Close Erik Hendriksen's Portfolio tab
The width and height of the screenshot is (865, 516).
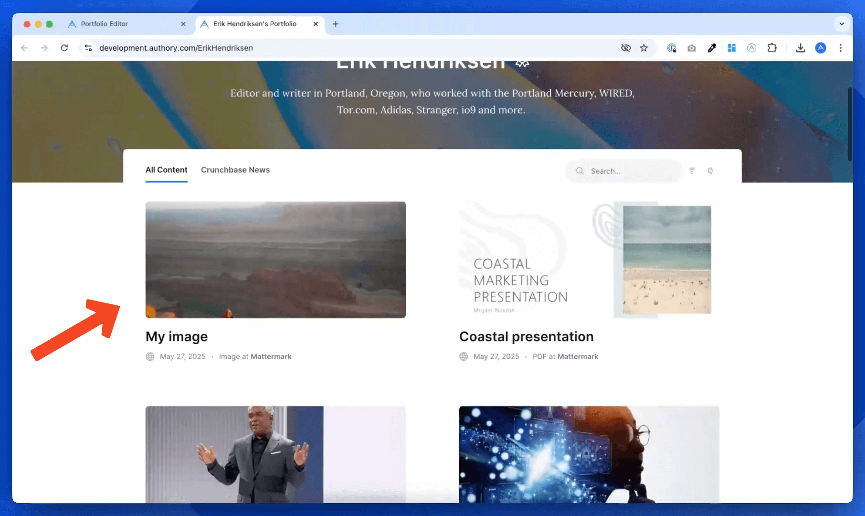coord(316,24)
